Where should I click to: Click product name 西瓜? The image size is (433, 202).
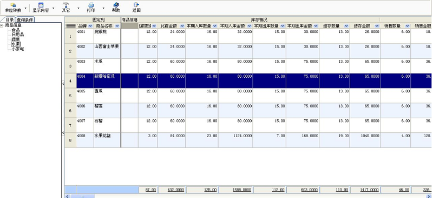(99, 91)
